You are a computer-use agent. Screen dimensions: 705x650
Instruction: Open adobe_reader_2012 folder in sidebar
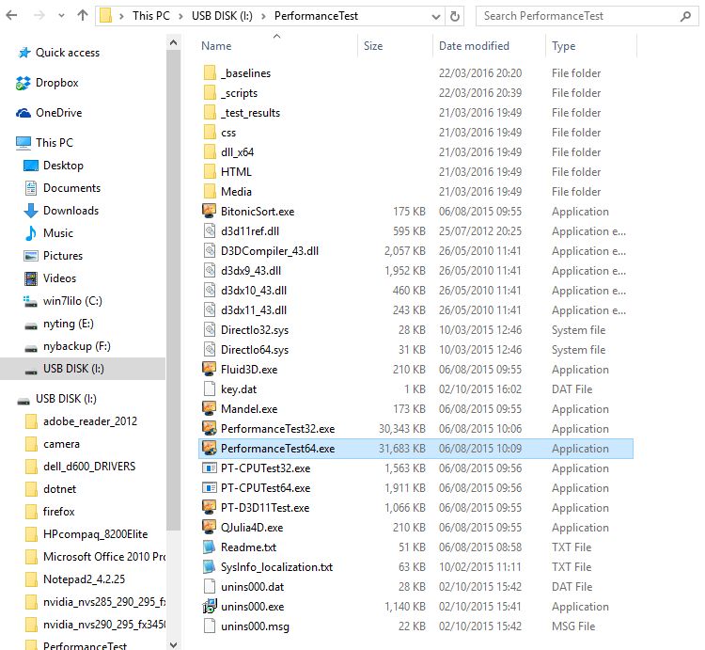90,421
